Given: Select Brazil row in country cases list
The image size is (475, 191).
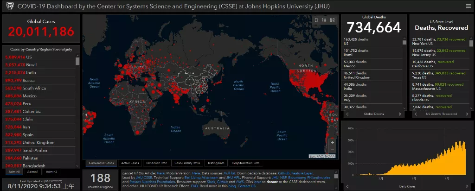Looking at the screenshot, I should point(40,65).
